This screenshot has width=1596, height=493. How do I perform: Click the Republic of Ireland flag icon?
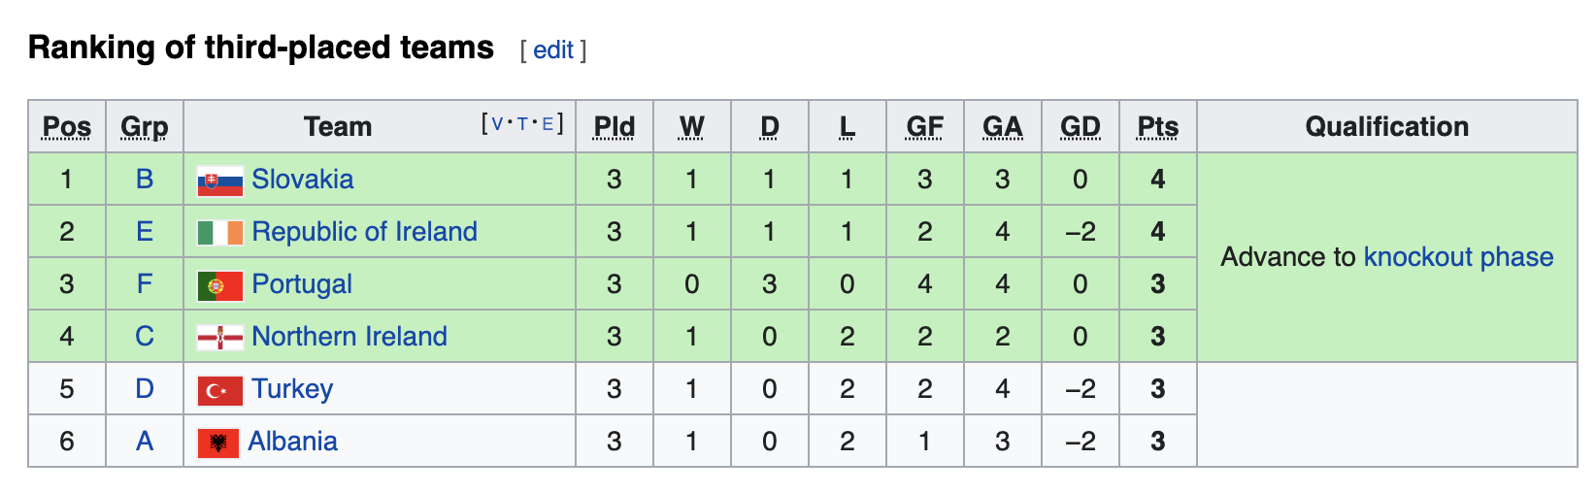tap(219, 233)
